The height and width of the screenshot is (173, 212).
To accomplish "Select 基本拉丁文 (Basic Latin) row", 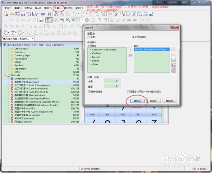I will tap(42, 82).
